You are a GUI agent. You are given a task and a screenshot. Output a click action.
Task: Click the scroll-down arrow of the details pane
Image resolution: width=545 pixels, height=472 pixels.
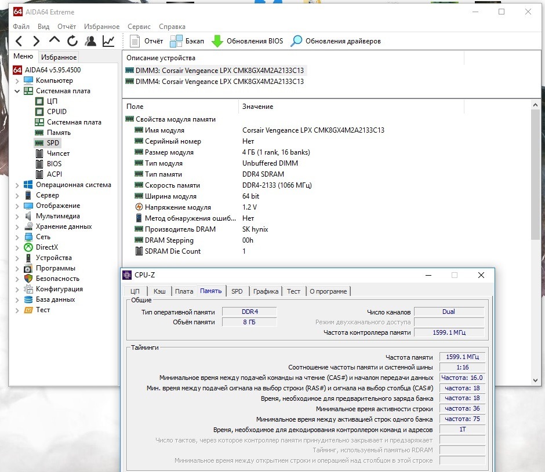click(x=535, y=380)
